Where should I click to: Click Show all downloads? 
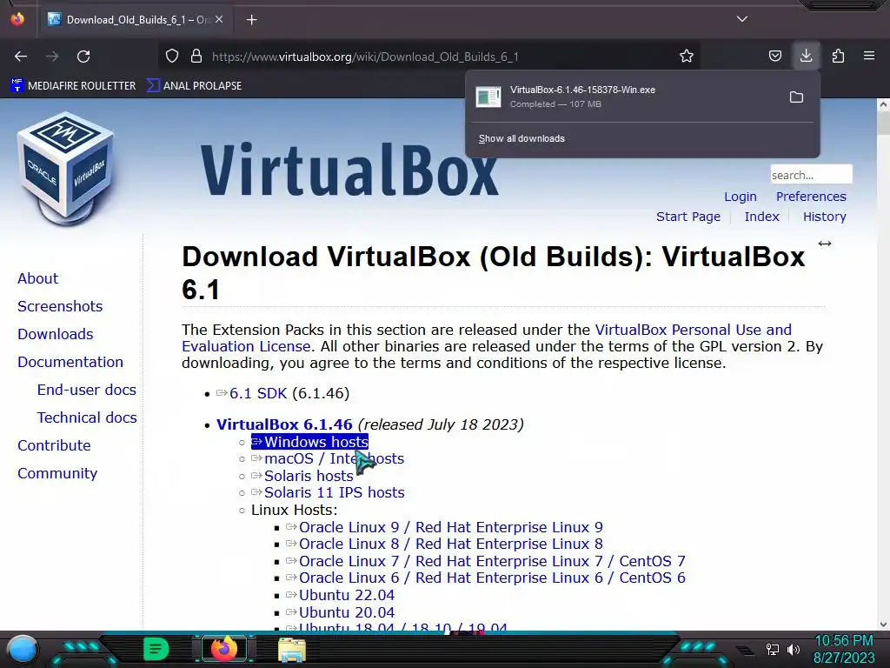(521, 138)
